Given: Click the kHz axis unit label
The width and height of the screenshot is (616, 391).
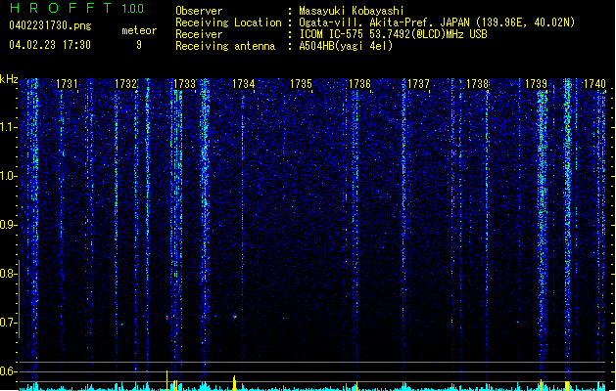Looking at the screenshot, I should [9, 79].
